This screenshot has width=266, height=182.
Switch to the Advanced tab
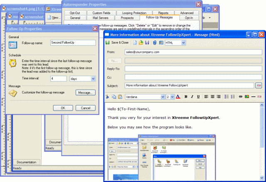pyautogui.click(x=187, y=13)
